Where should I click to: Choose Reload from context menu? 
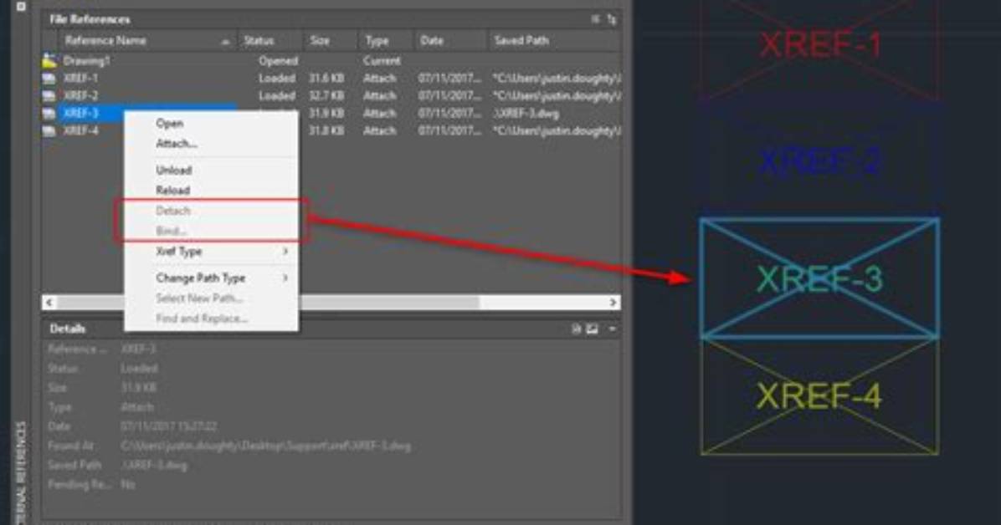173,190
